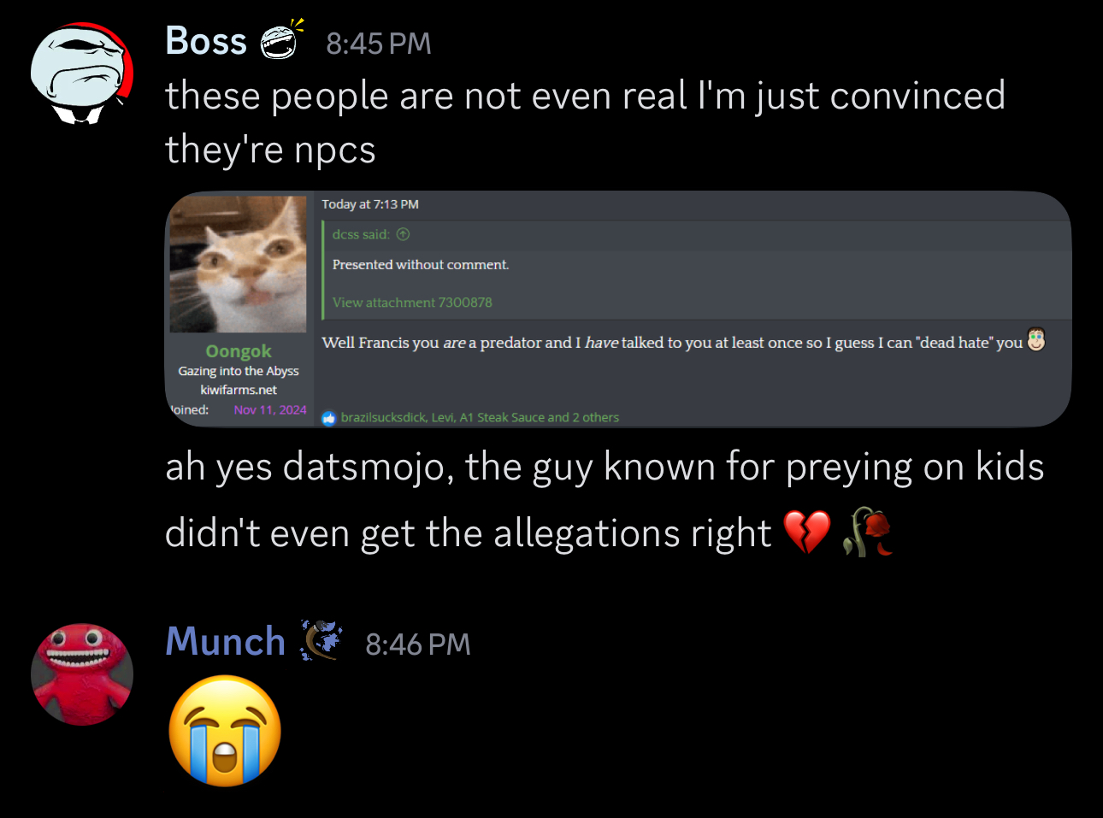Click the 8:45 PM message timestamp

pyautogui.click(x=379, y=44)
